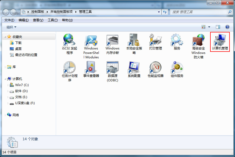Open the 编辑(E) menu
This screenshot has height=157, width=235.
24,20
